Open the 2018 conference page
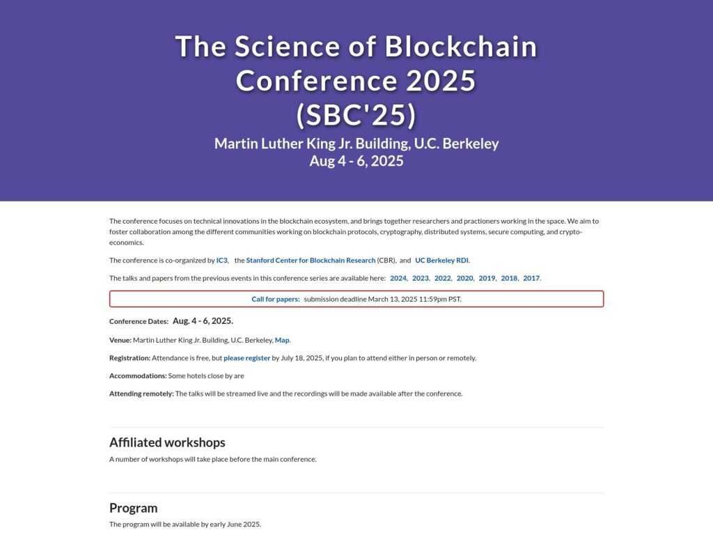The width and height of the screenshot is (713, 535). [508, 277]
